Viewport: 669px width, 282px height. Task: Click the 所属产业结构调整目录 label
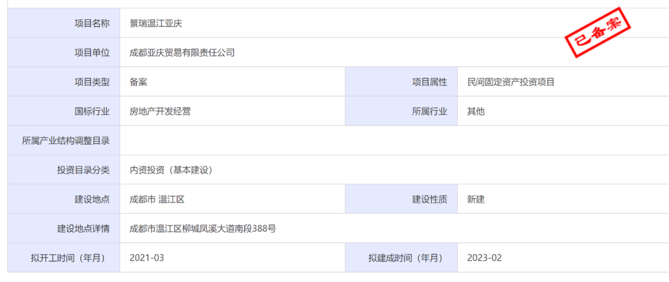tap(66, 140)
